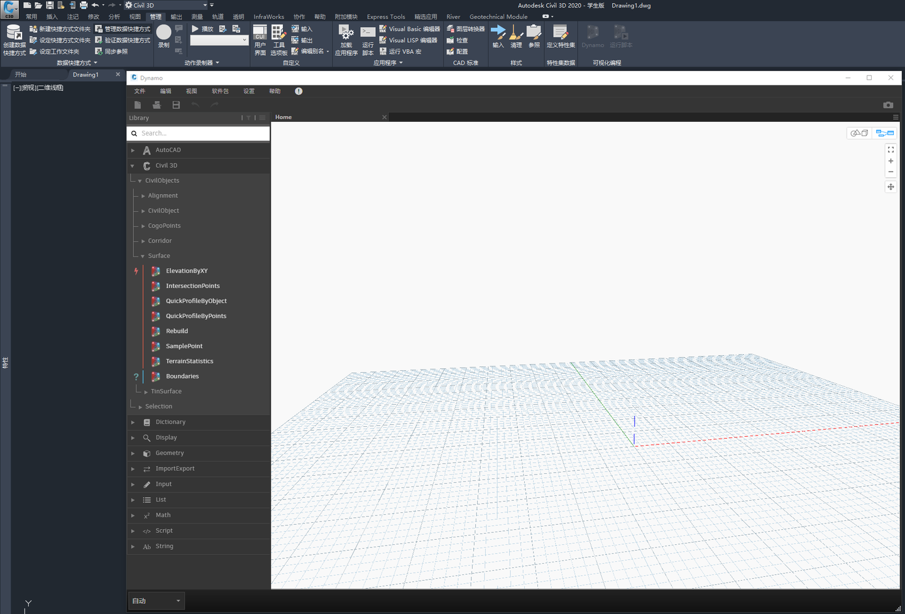This screenshot has width=905, height=614.
Task: Click 新建快捷方式文件夹 button
Action: (60, 29)
